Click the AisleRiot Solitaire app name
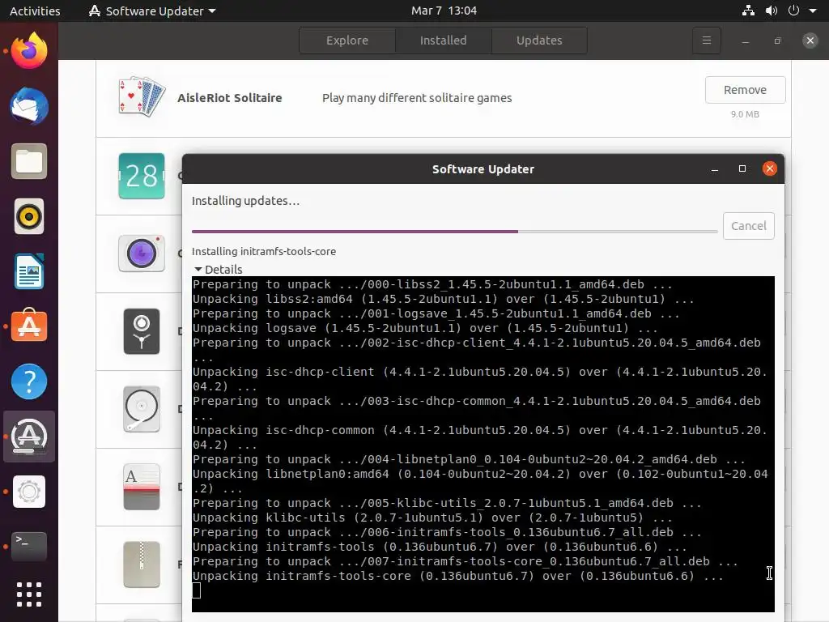 point(229,98)
